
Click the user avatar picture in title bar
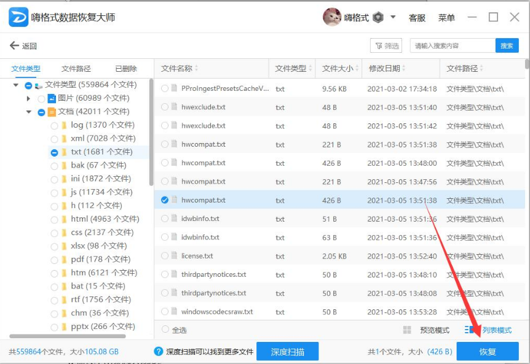click(332, 17)
